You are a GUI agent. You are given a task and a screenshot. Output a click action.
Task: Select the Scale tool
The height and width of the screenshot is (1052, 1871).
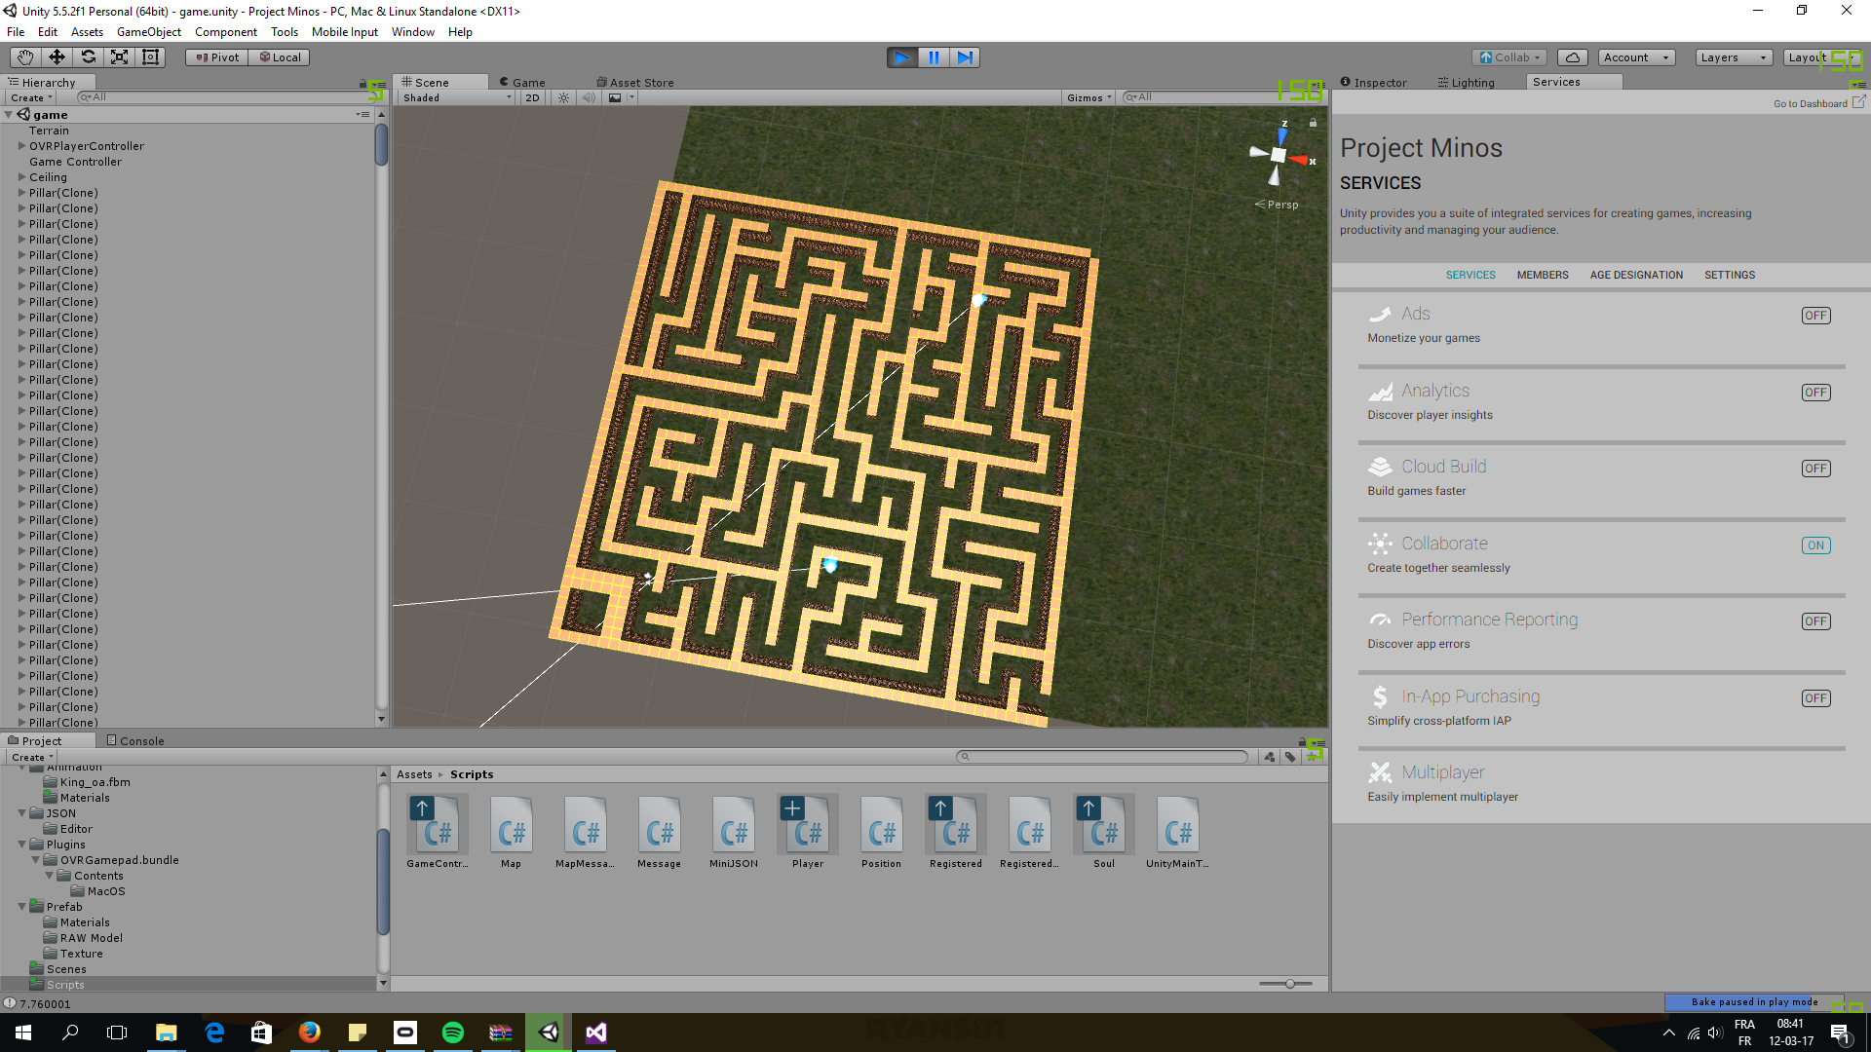click(x=119, y=57)
